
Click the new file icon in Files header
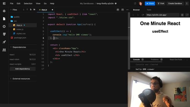pos(31,10)
